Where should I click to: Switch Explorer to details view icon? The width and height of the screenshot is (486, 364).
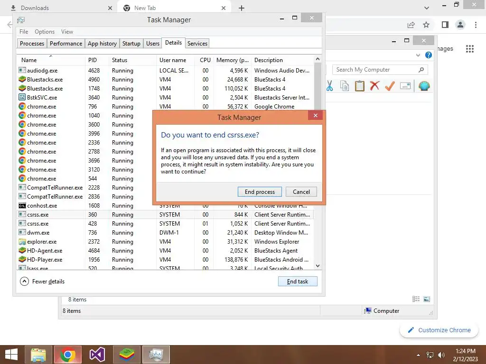(x=416, y=299)
